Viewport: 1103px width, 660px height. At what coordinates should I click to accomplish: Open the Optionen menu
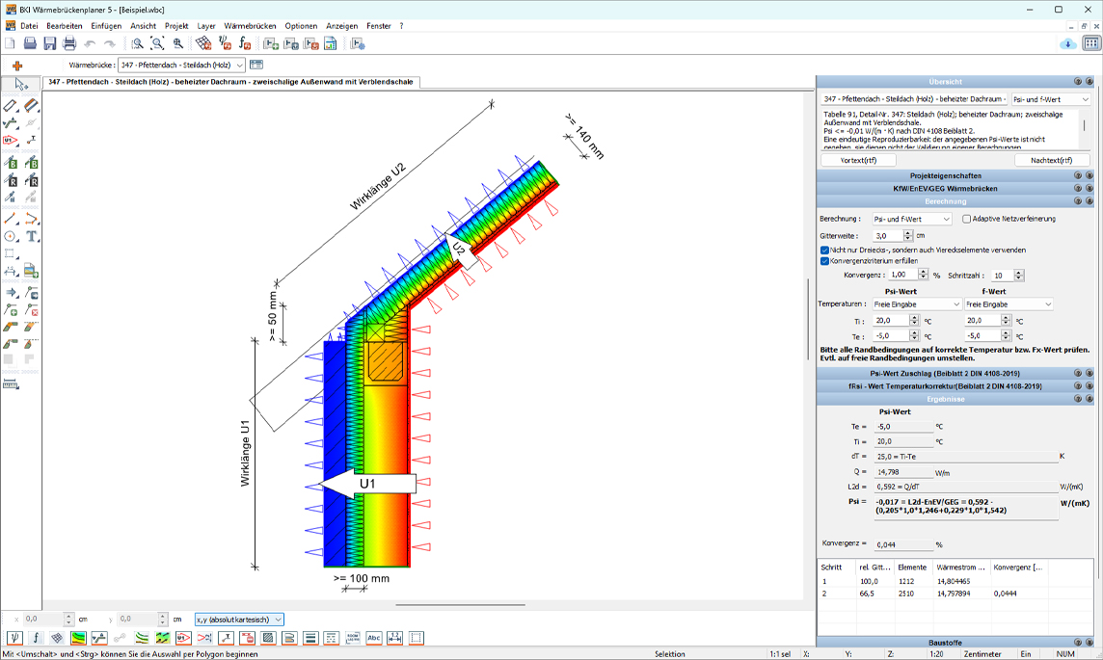[x=301, y=26]
